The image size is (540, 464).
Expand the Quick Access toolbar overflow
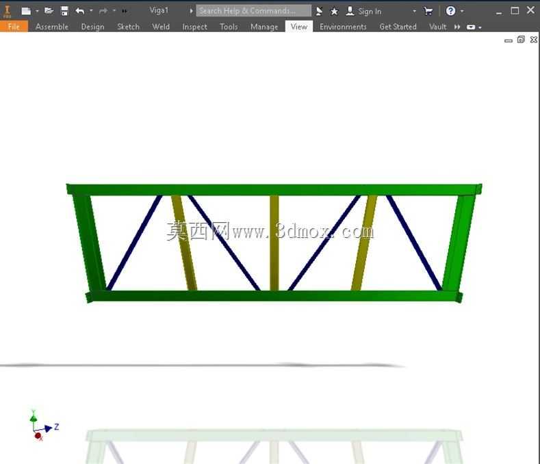(x=125, y=11)
